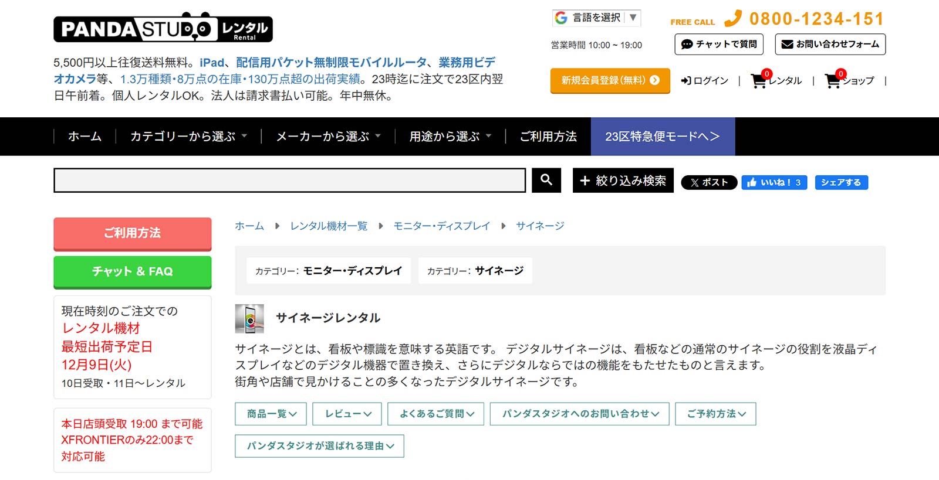This screenshot has height=480, width=939.
Task: Expand パンダスタジオが選ばれる理由 section
Action: (x=320, y=446)
